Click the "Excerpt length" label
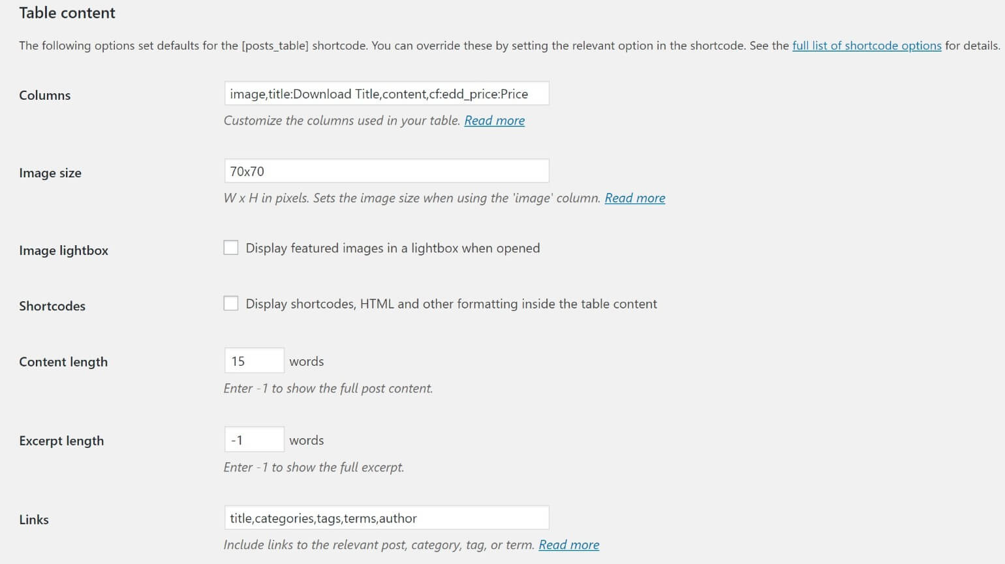This screenshot has height=564, width=1005. pos(61,441)
